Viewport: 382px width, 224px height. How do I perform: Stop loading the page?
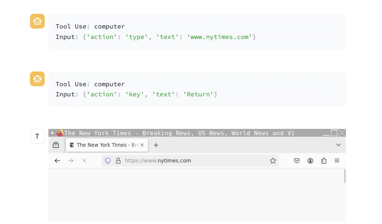pos(84,160)
